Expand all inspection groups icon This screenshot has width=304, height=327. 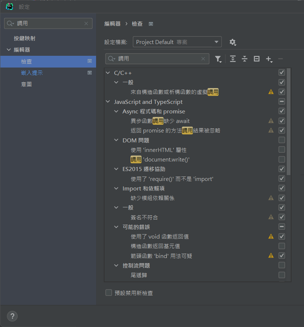coord(233,59)
